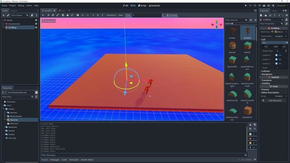Open the GridMap toolbar menu
This screenshot has height=163, width=290.
pyautogui.click(x=172, y=15)
